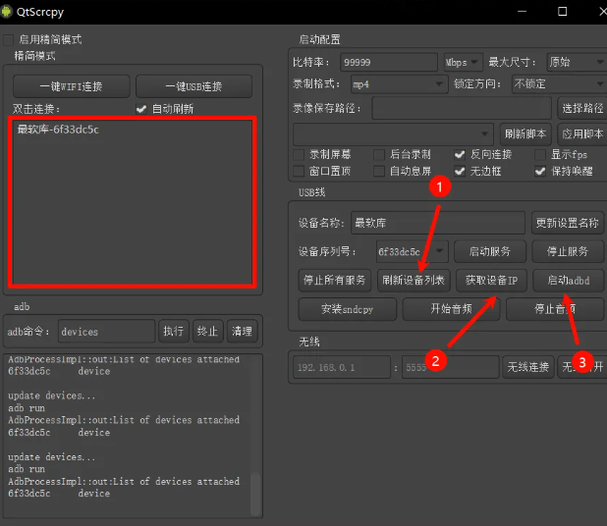
Task: Uncheck the 自动刷新 checkbox
Action: (x=141, y=108)
